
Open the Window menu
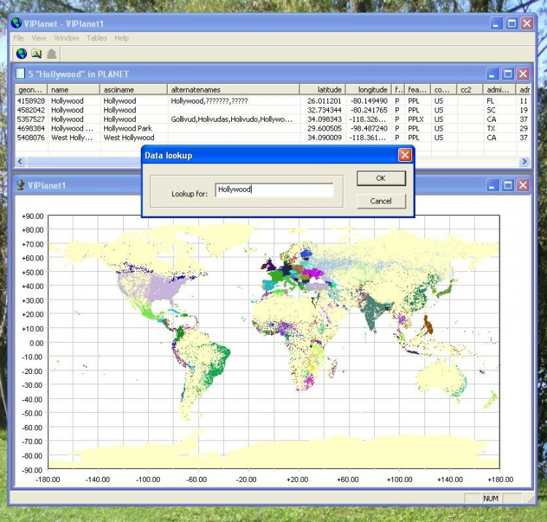click(66, 38)
